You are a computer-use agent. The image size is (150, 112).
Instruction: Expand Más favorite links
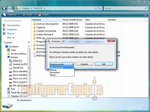(10, 37)
